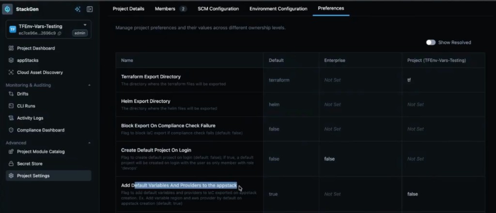Click default 'true' for Add Default Variables
Image resolution: width=496 pixels, height=213 pixels.
click(273, 194)
